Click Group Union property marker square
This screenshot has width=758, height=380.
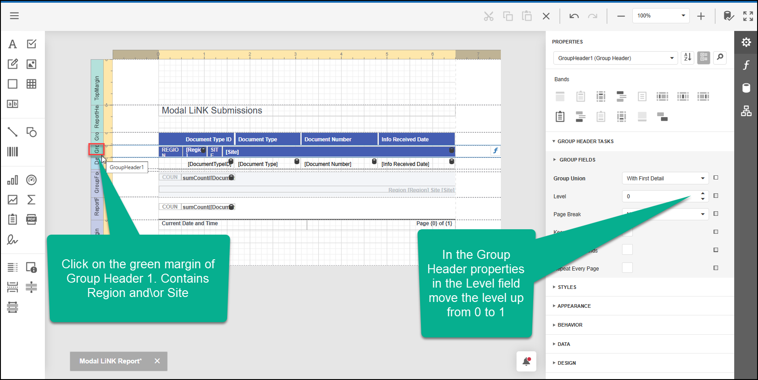(x=716, y=178)
